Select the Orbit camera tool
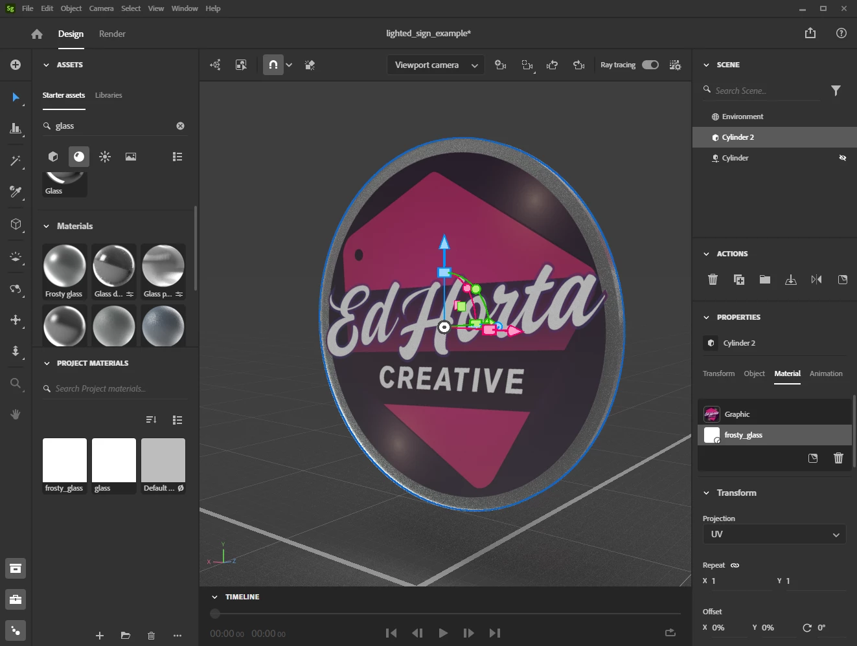This screenshot has height=646, width=857. click(x=16, y=289)
